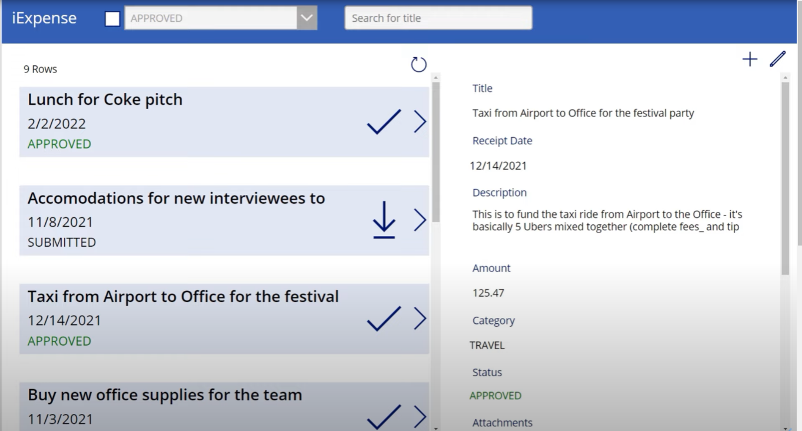Click the Amount label in details

pyautogui.click(x=491, y=268)
